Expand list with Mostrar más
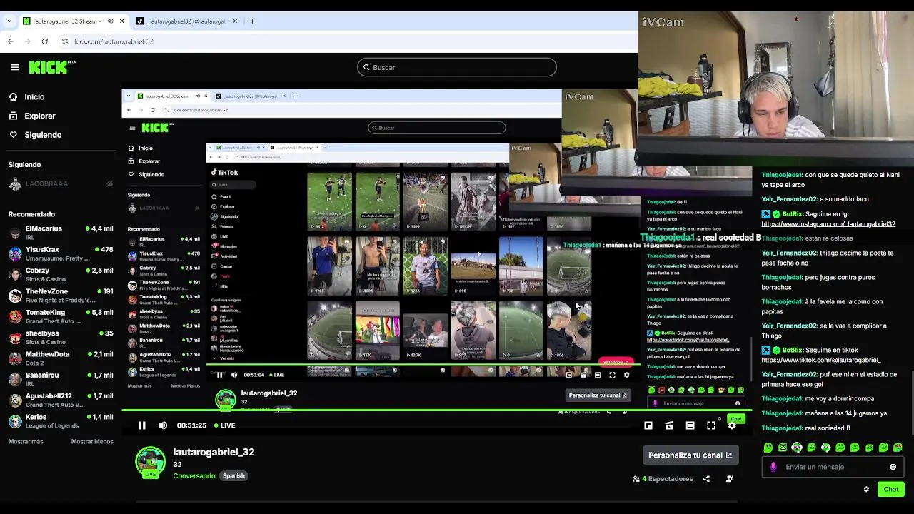 pos(26,442)
